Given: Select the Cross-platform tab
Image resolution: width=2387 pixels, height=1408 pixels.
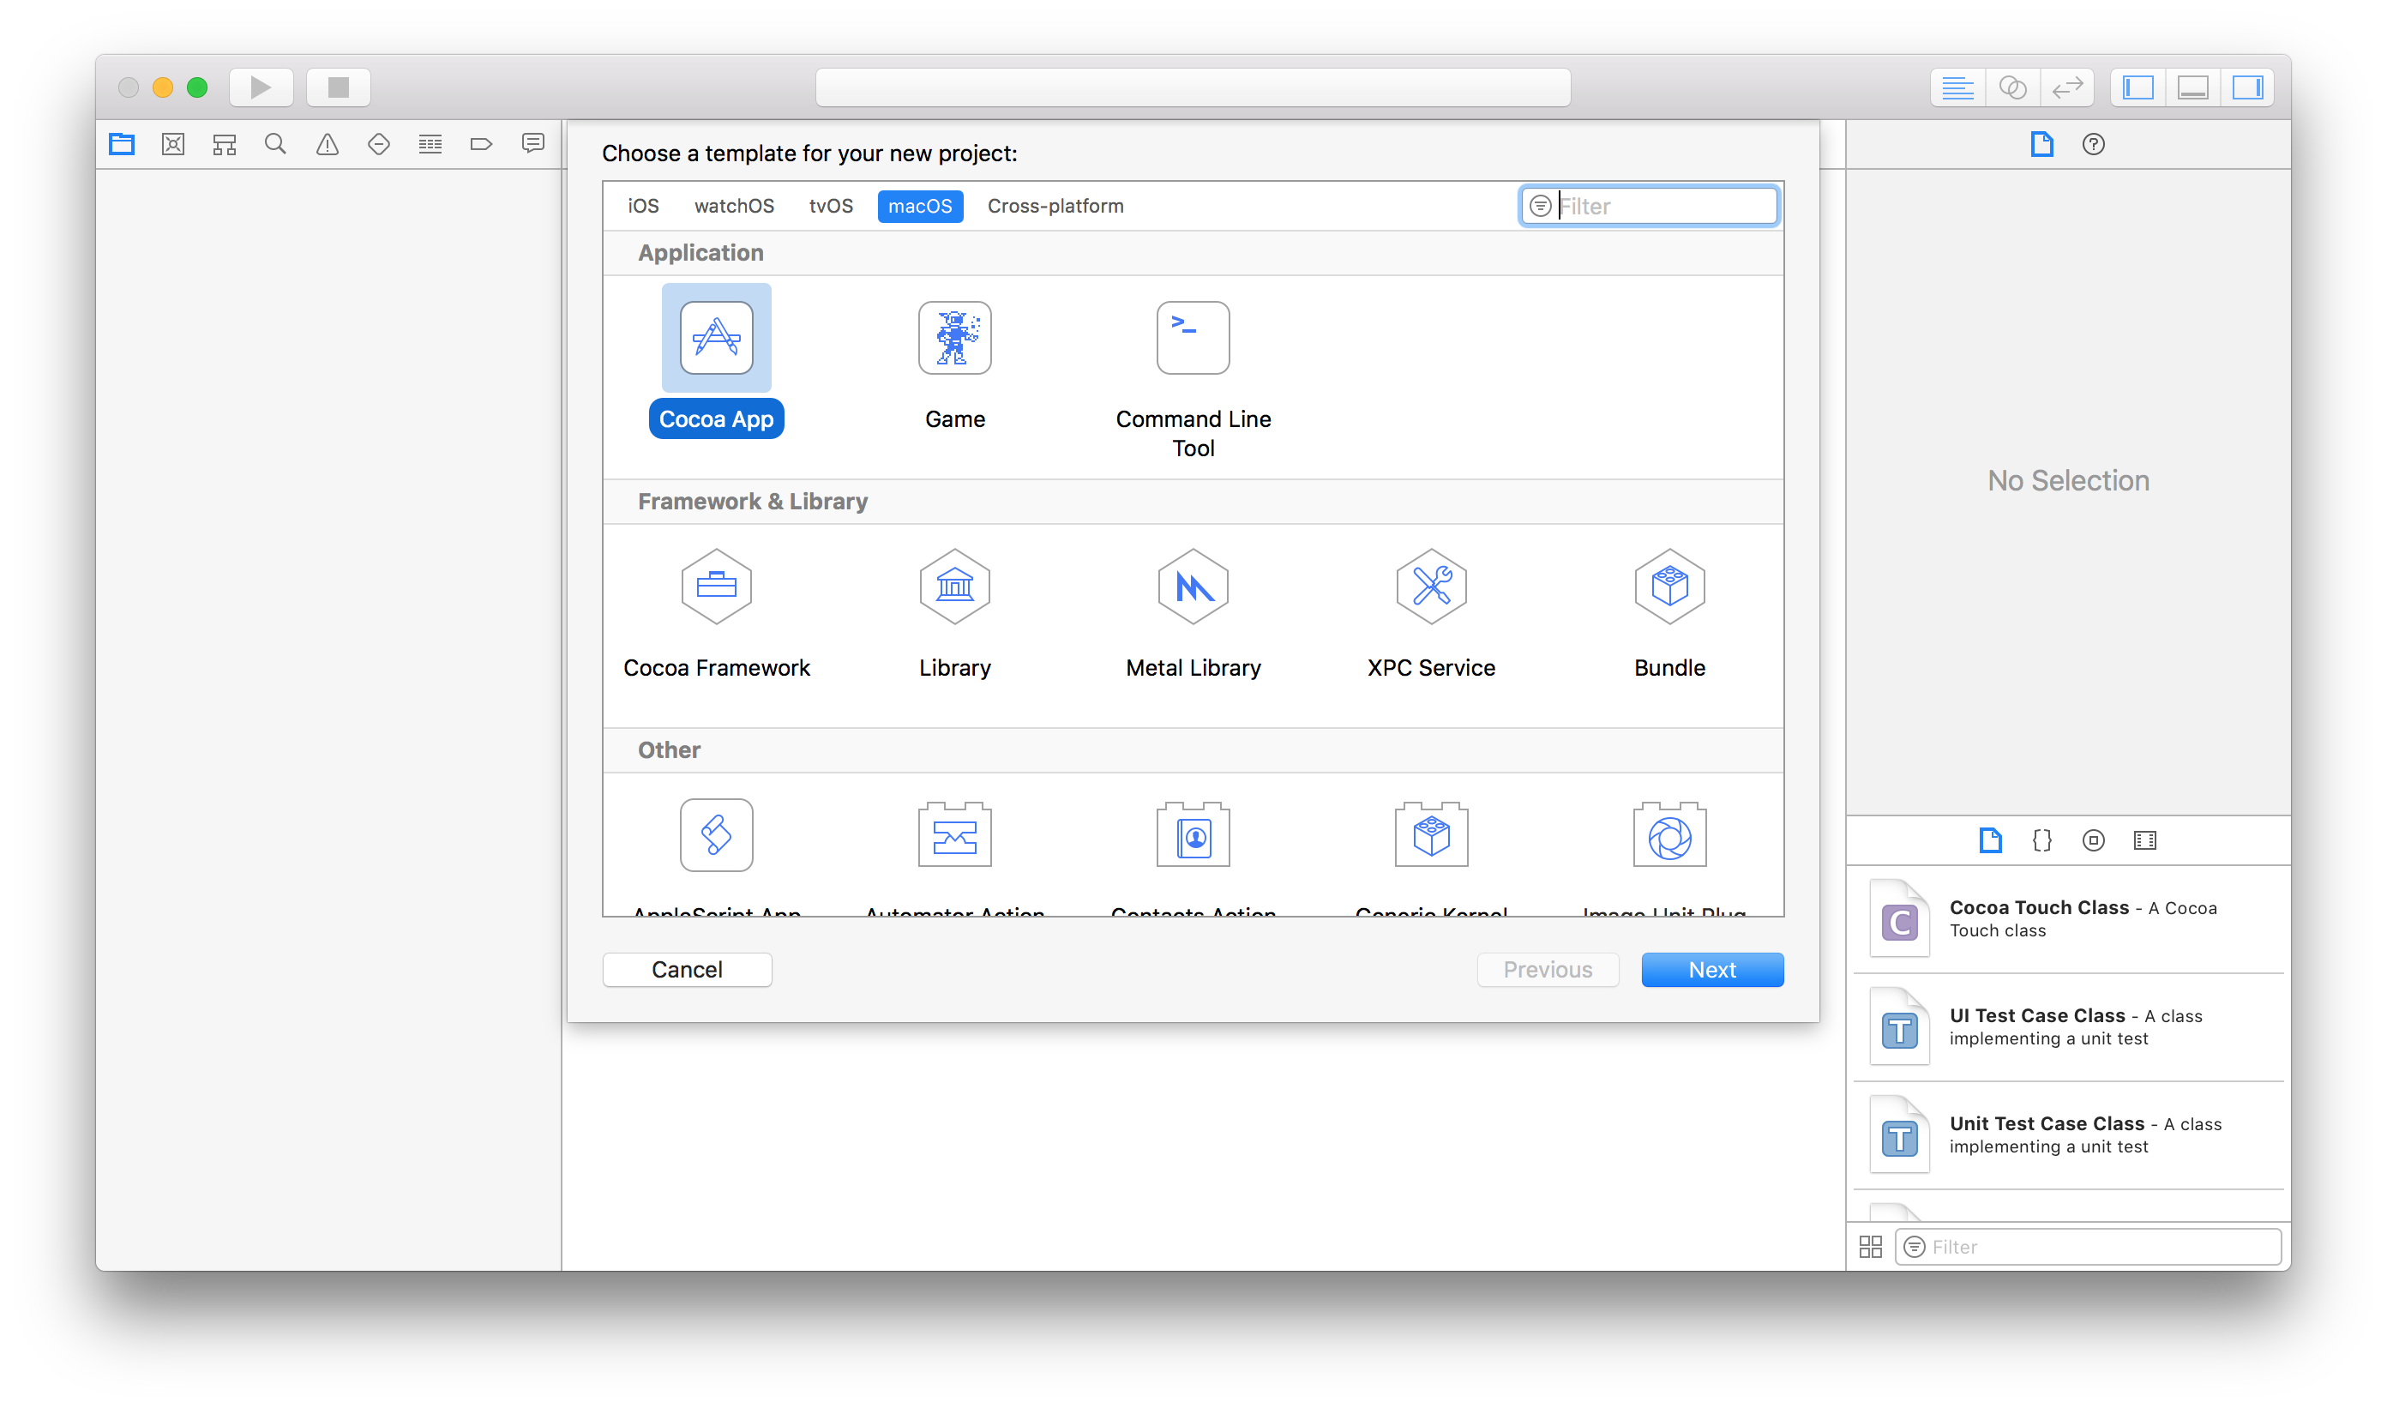Looking at the screenshot, I should 1056,206.
